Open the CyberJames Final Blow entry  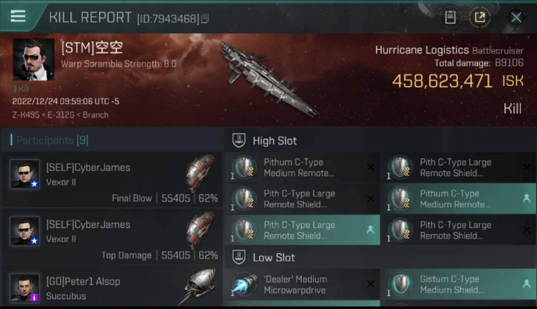point(112,180)
